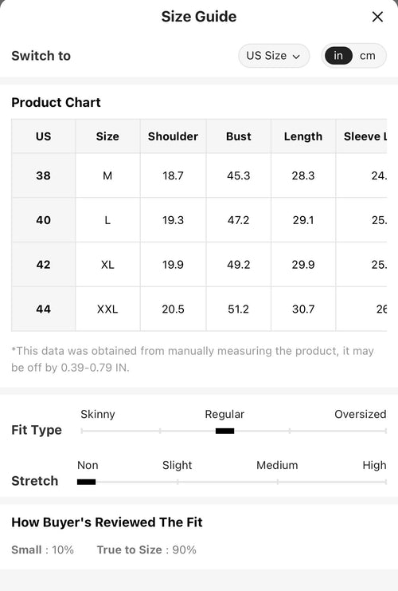Select the in unit option

click(x=338, y=56)
